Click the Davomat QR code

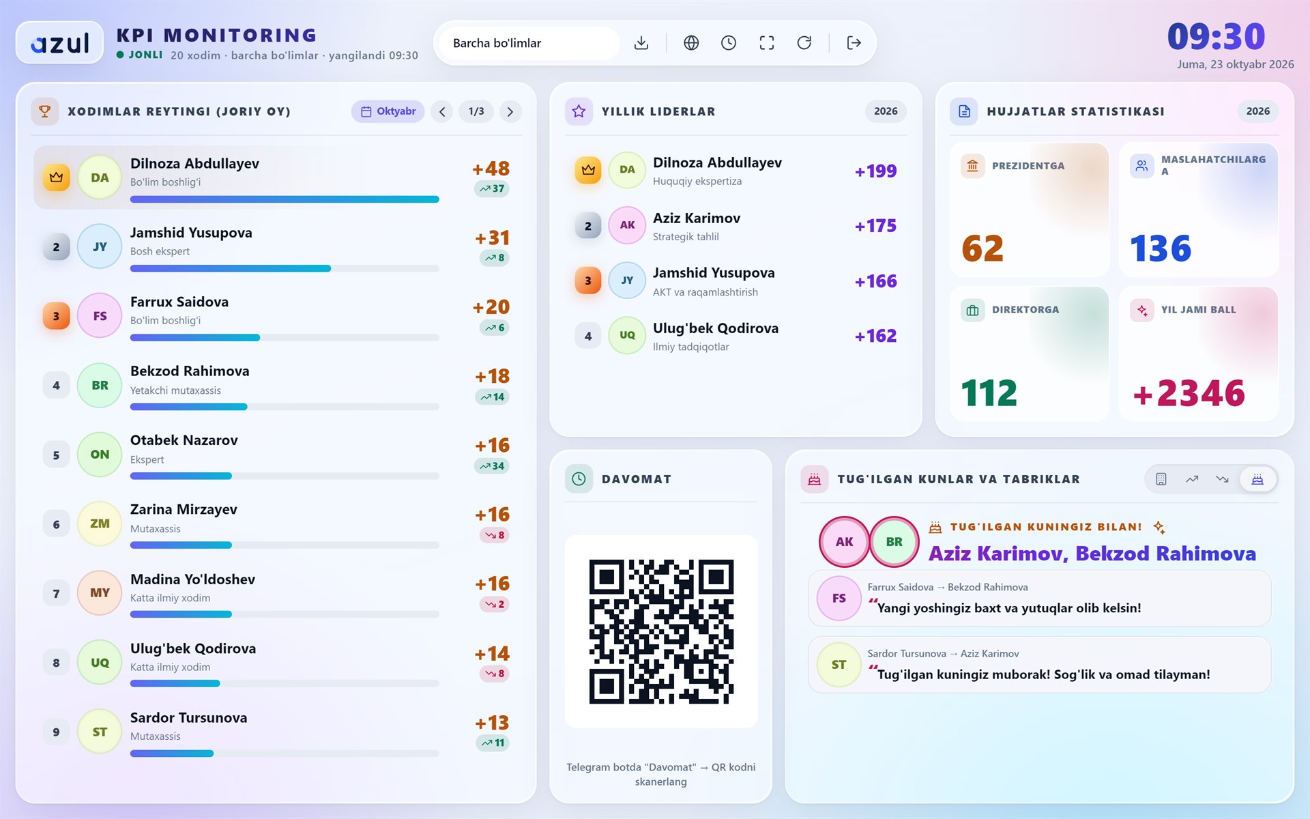coord(661,631)
